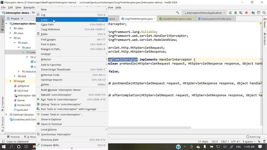Select Copy Path menu entry
The width and height of the screenshot is (267, 150).
[72, 25]
